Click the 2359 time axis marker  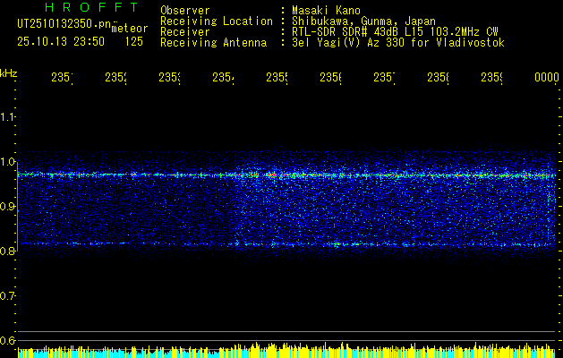point(492,78)
